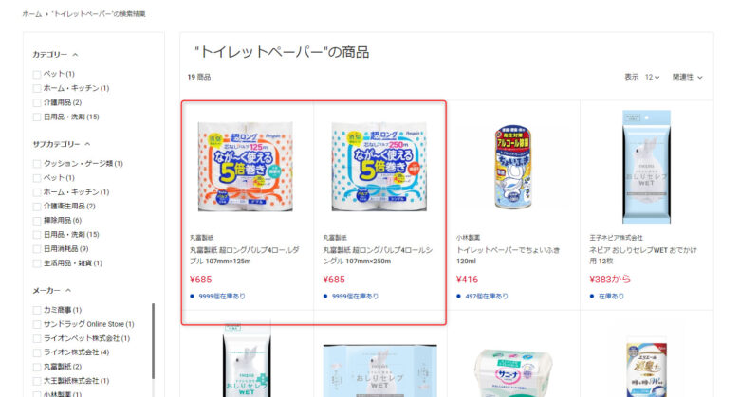Image resolution: width=740 pixels, height=397 pixels.
Task: Open the blue 250m toilet paper product image
Action: 379,167
